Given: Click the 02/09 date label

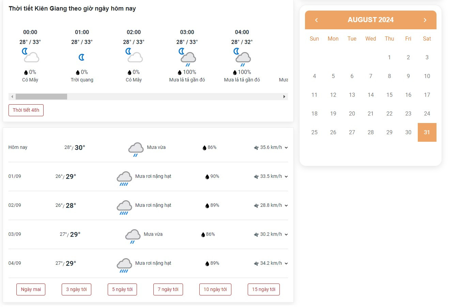Looking at the screenshot, I should click(x=15, y=205).
